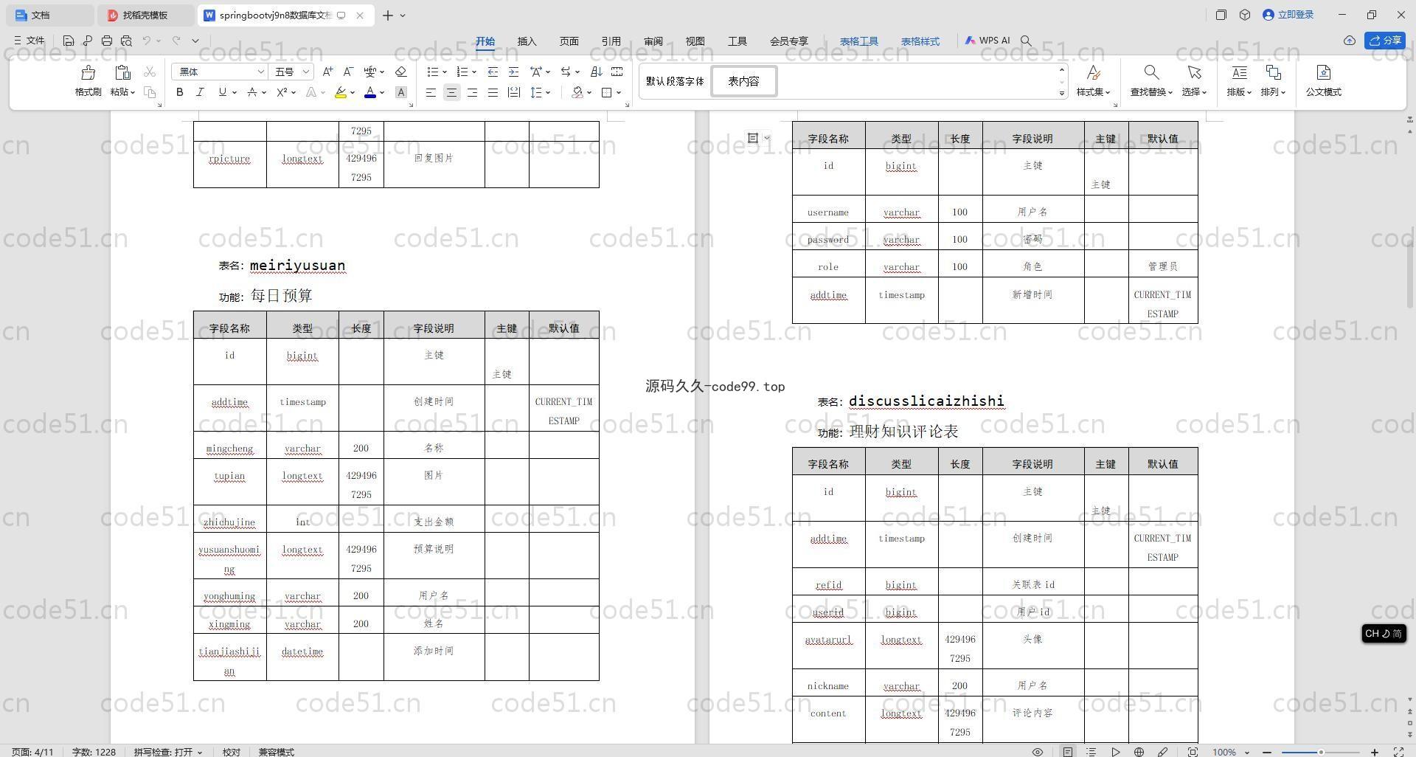Open WPS AI button

(x=988, y=41)
